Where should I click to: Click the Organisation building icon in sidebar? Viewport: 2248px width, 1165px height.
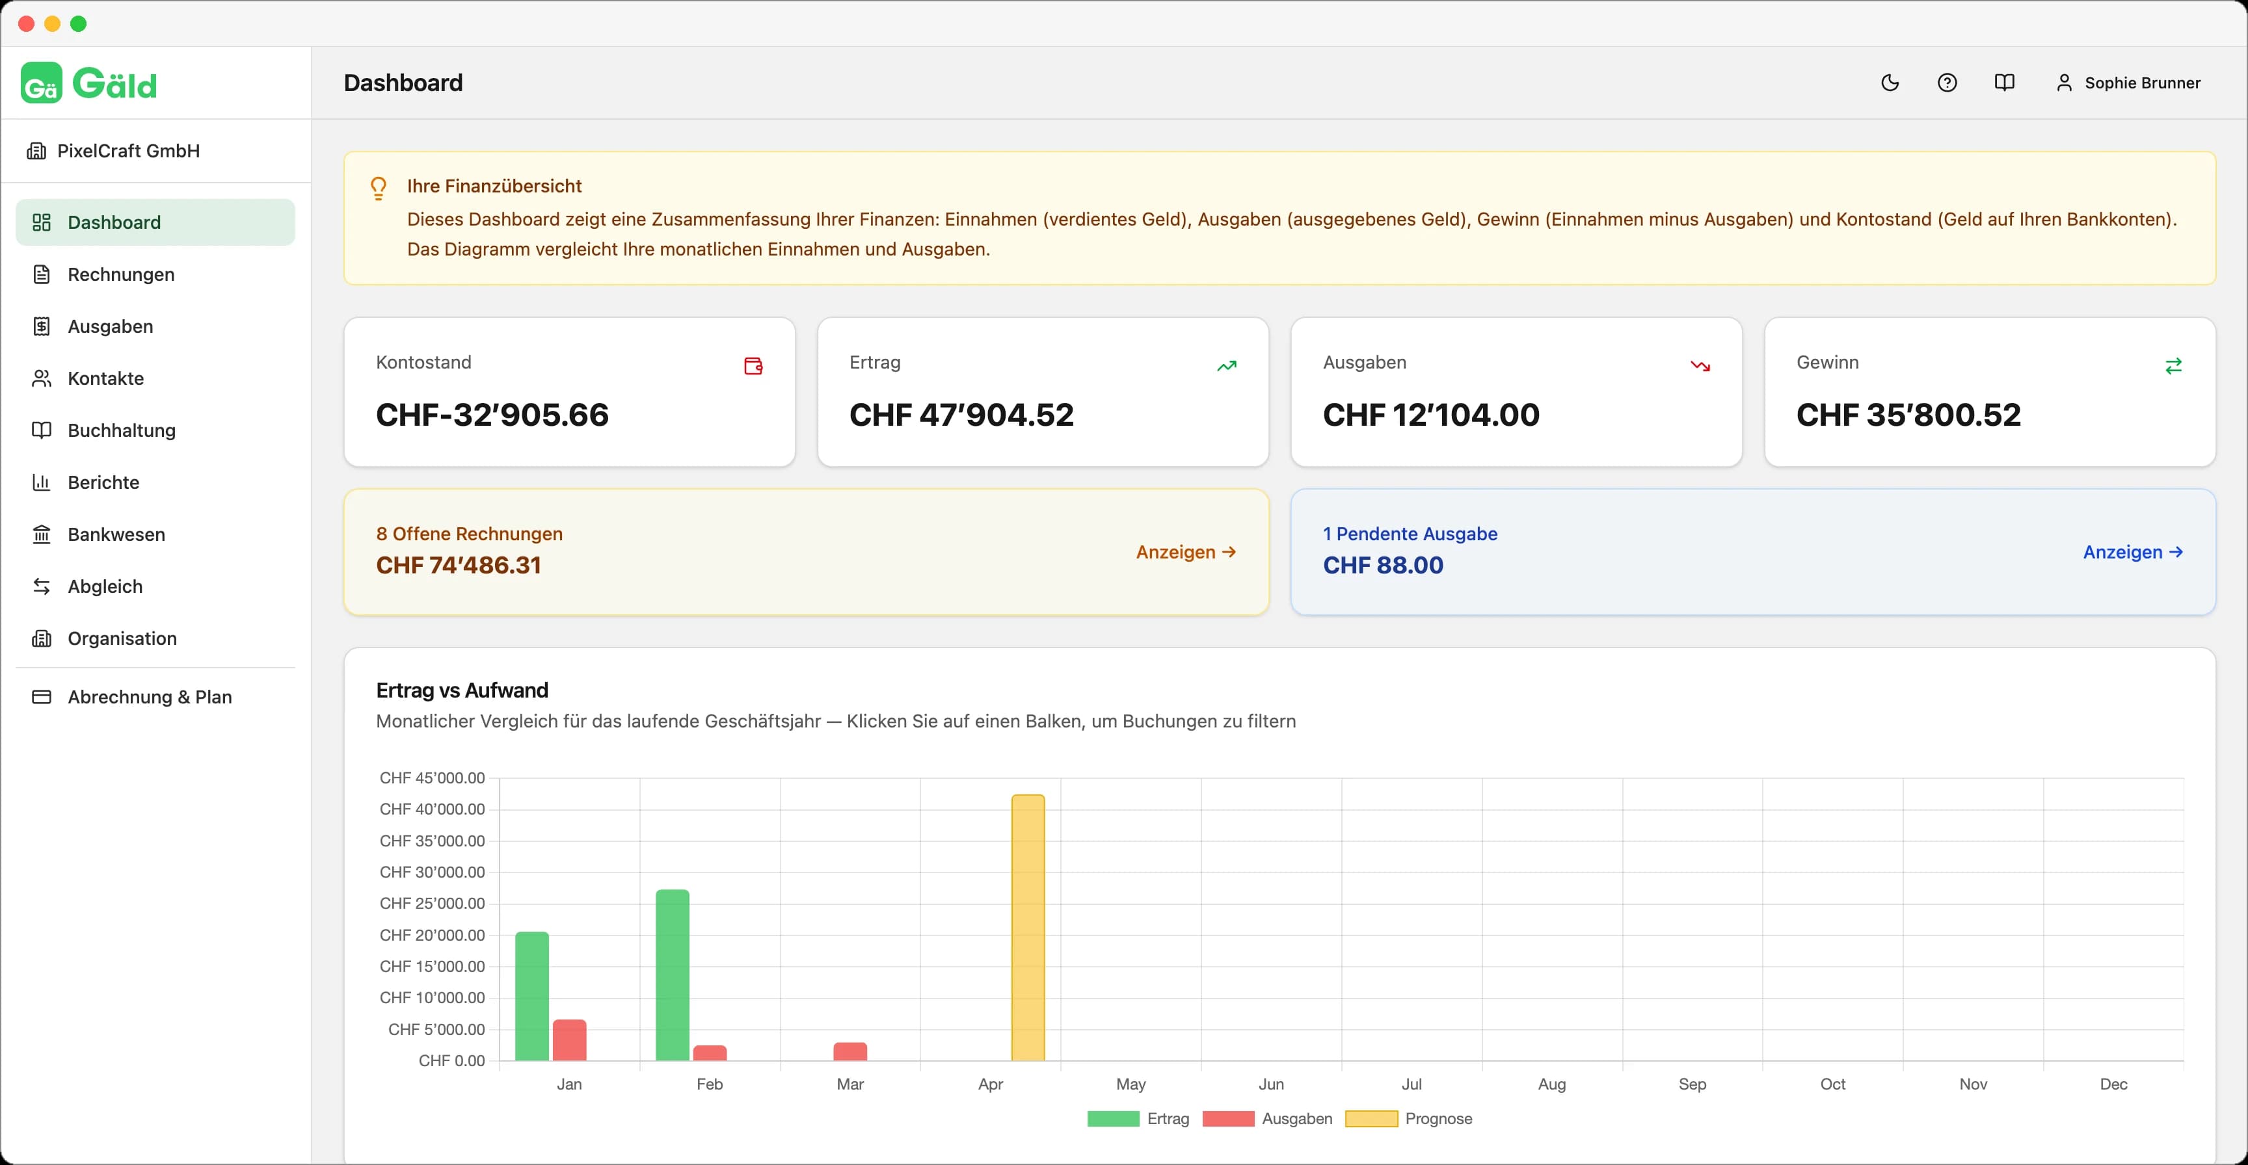pos(41,638)
